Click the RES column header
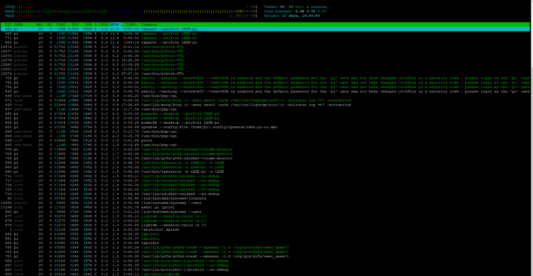Viewport: 533px width, 276px height. (x=75, y=25)
